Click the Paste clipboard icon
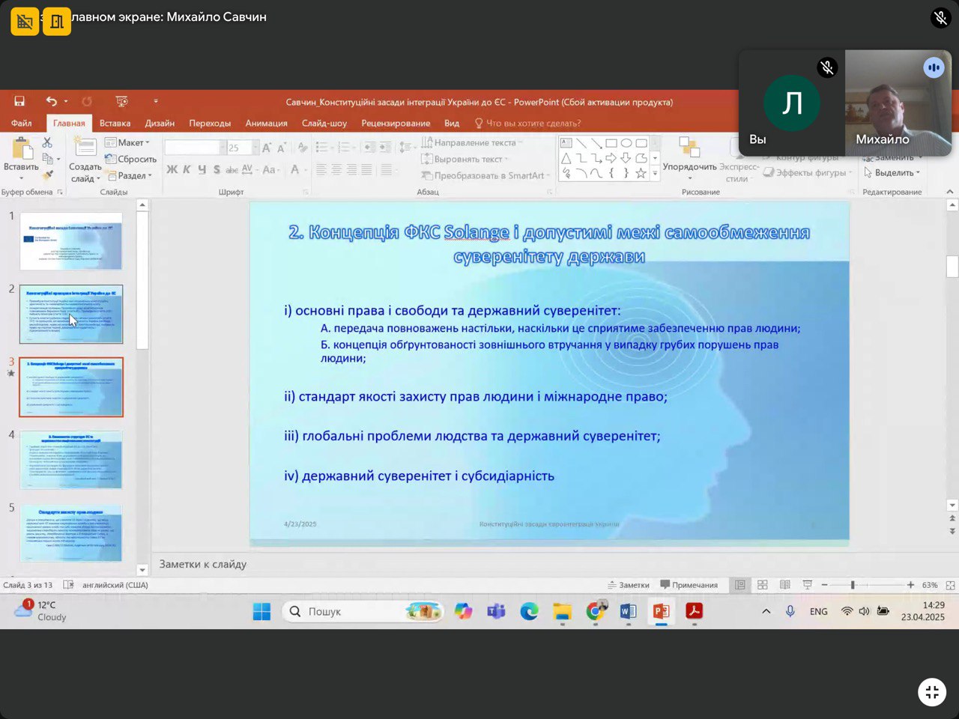 (x=21, y=148)
